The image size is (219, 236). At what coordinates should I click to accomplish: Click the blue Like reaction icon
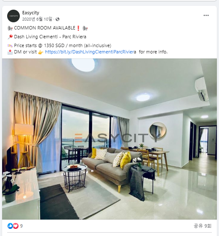click(x=10, y=226)
